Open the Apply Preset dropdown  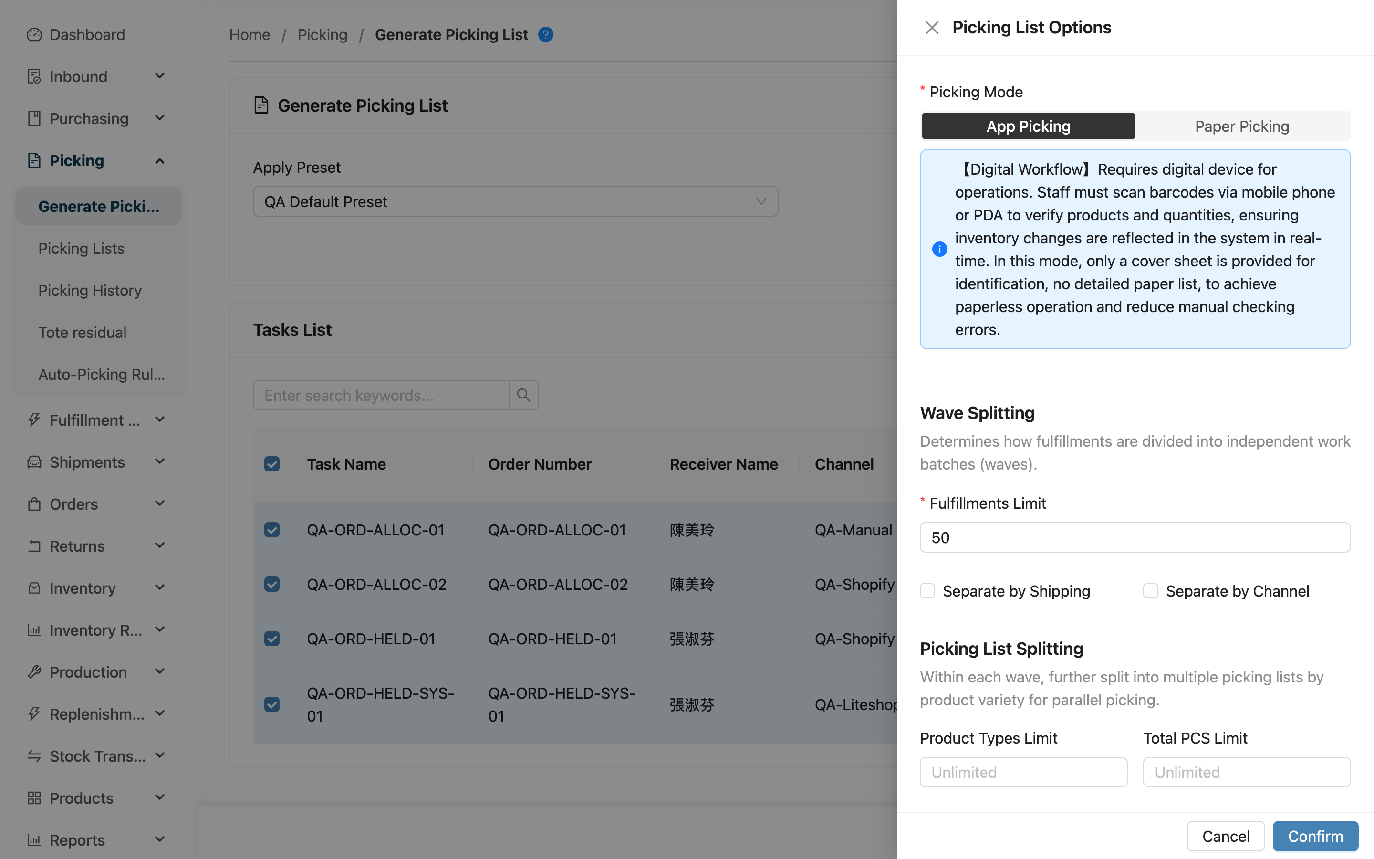pos(516,202)
